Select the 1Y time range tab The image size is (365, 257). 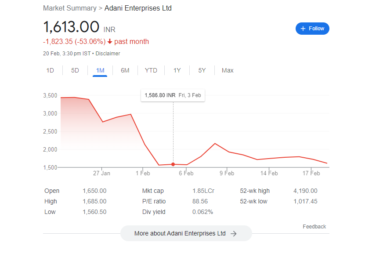[x=177, y=70]
